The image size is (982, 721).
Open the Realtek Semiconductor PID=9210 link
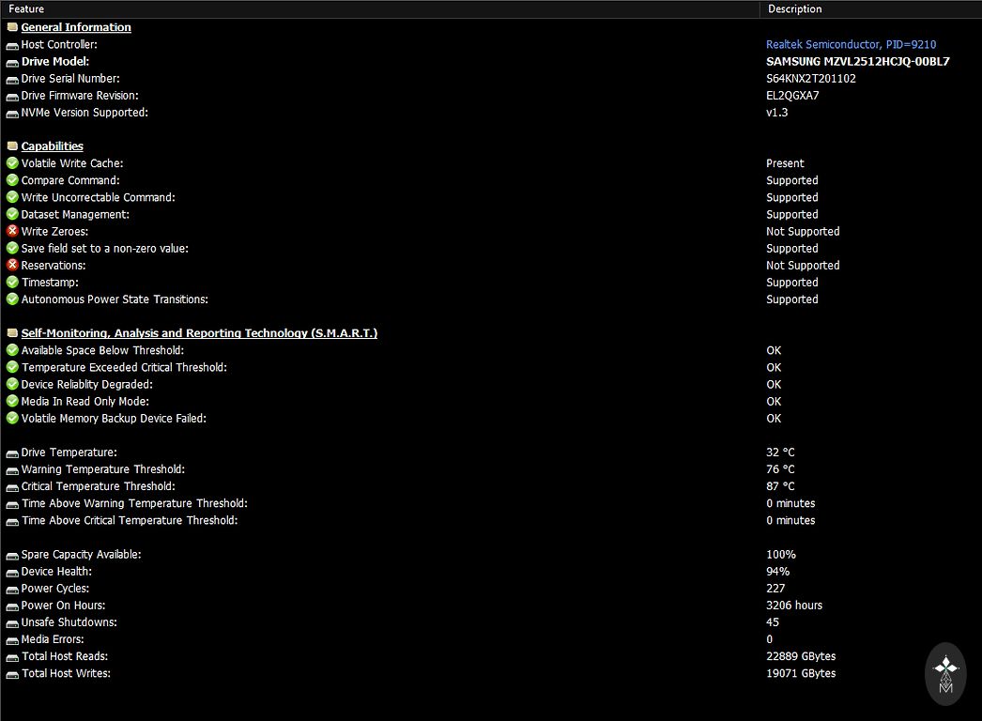click(x=851, y=45)
